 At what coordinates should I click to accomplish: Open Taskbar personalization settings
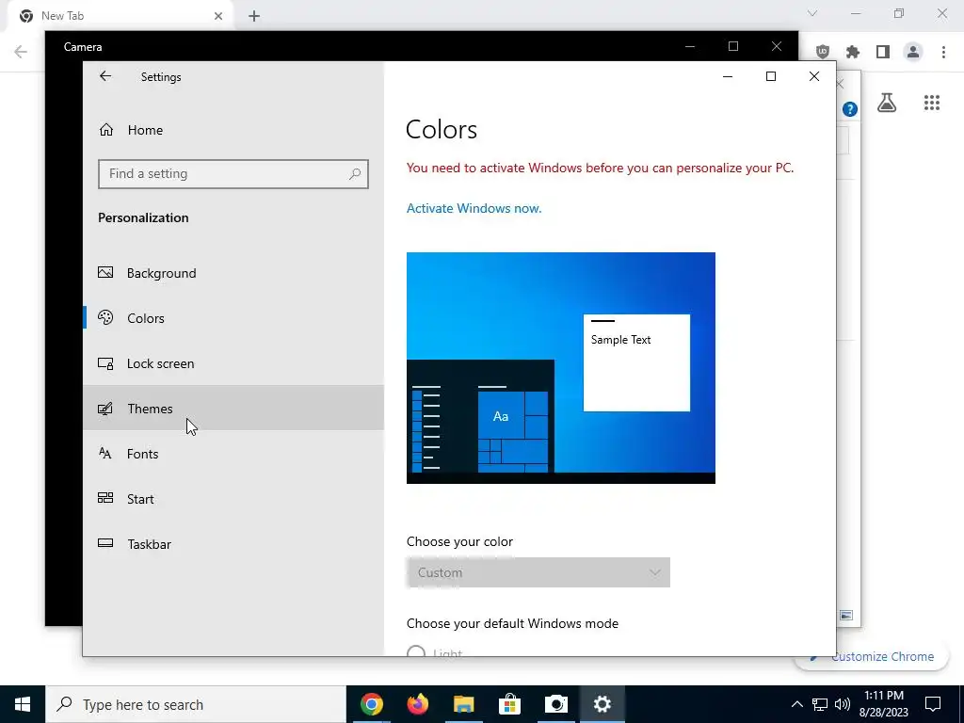(x=233, y=544)
